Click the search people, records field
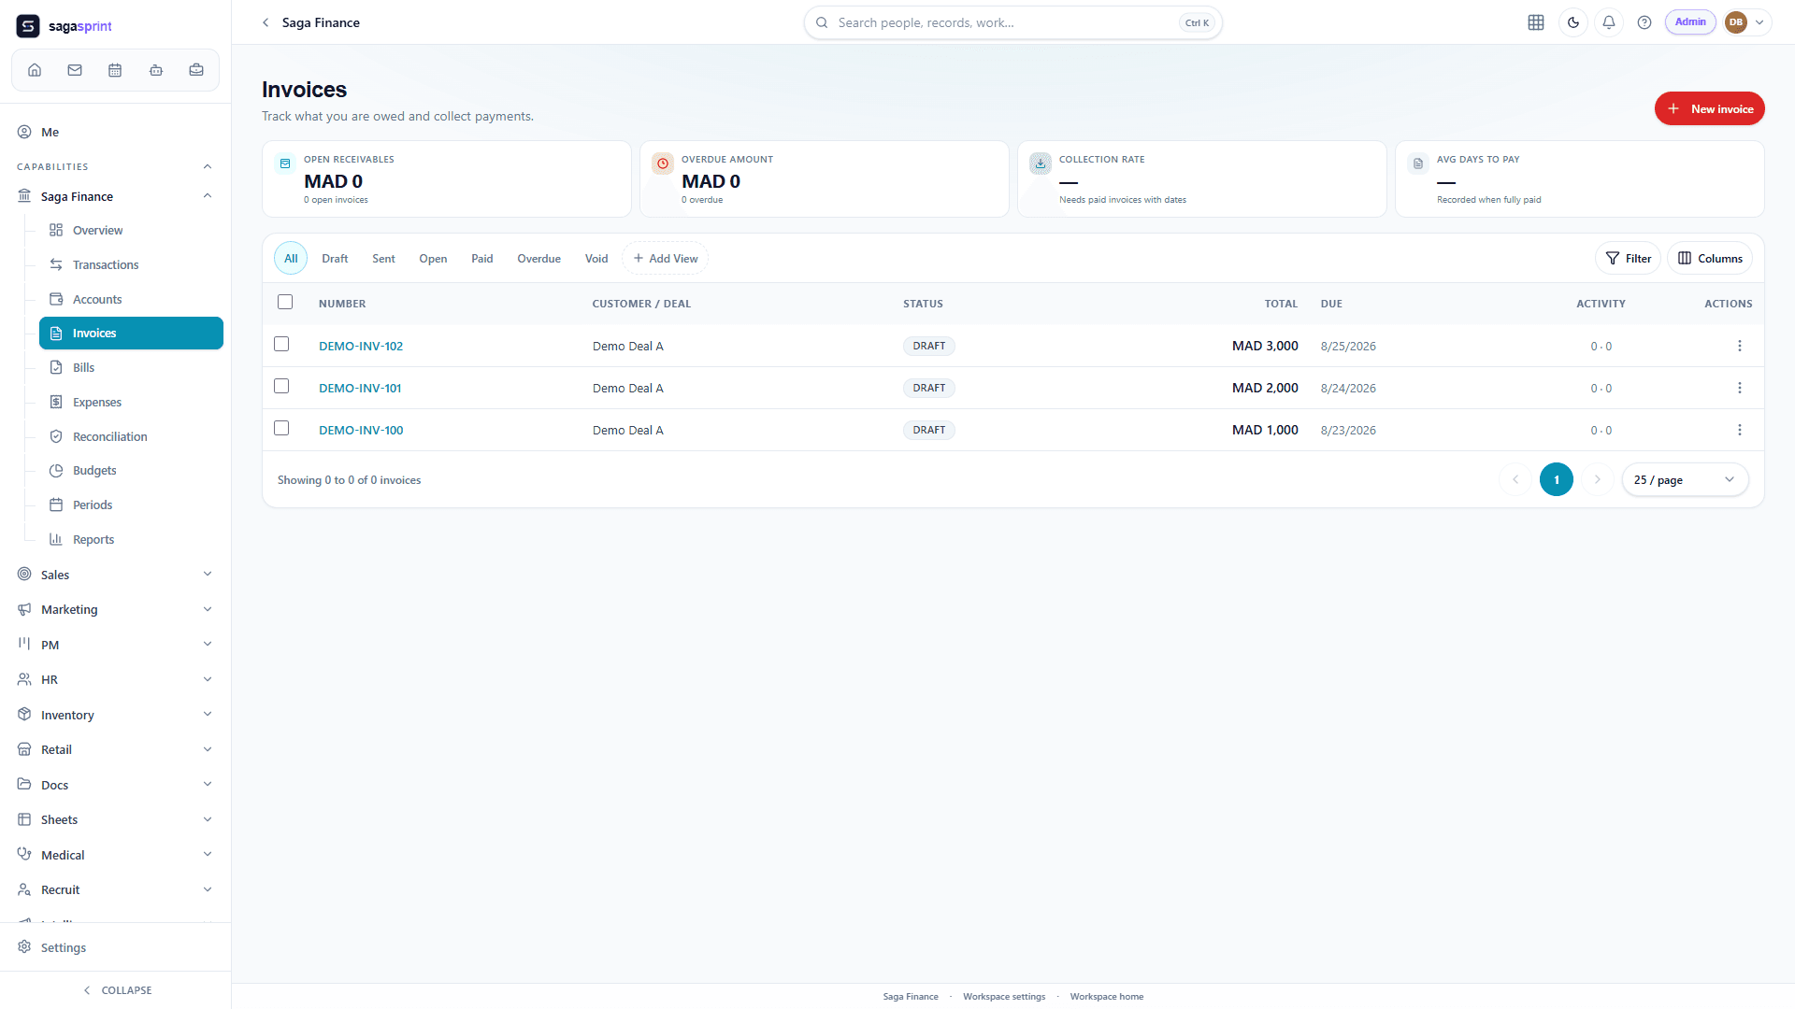Viewport: 1795px width, 1009px height. (x=1012, y=22)
